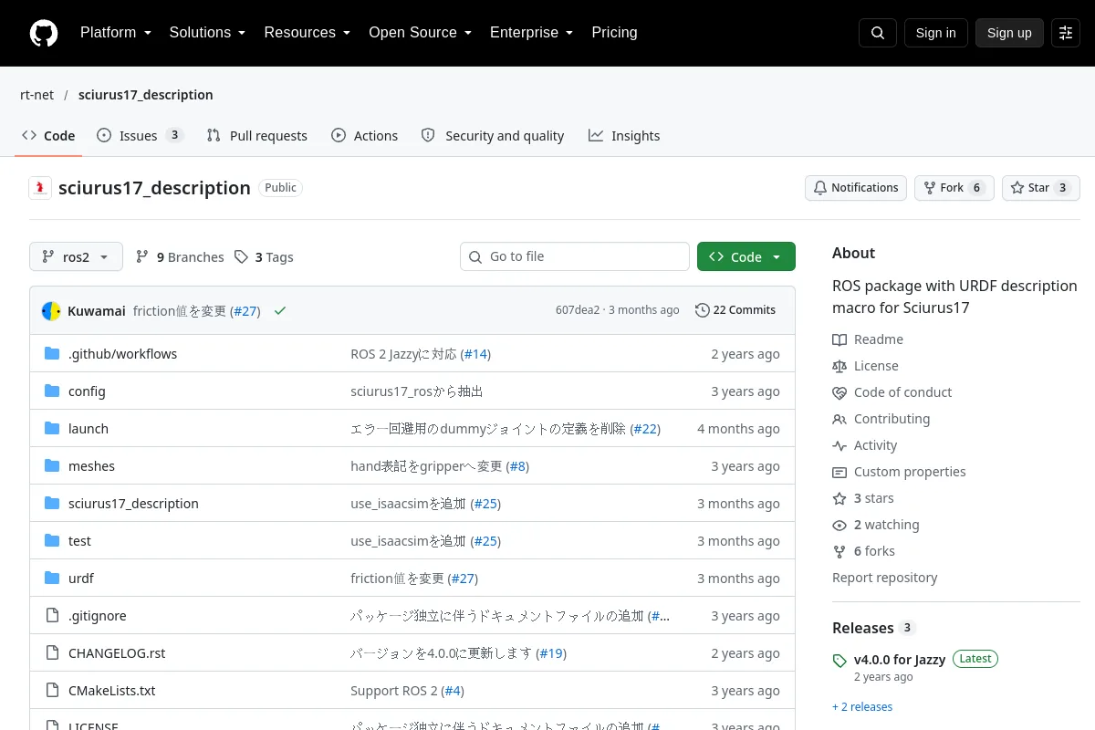Fork the repository
The height and width of the screenshot is (730, 1095).
click(954, 188)
